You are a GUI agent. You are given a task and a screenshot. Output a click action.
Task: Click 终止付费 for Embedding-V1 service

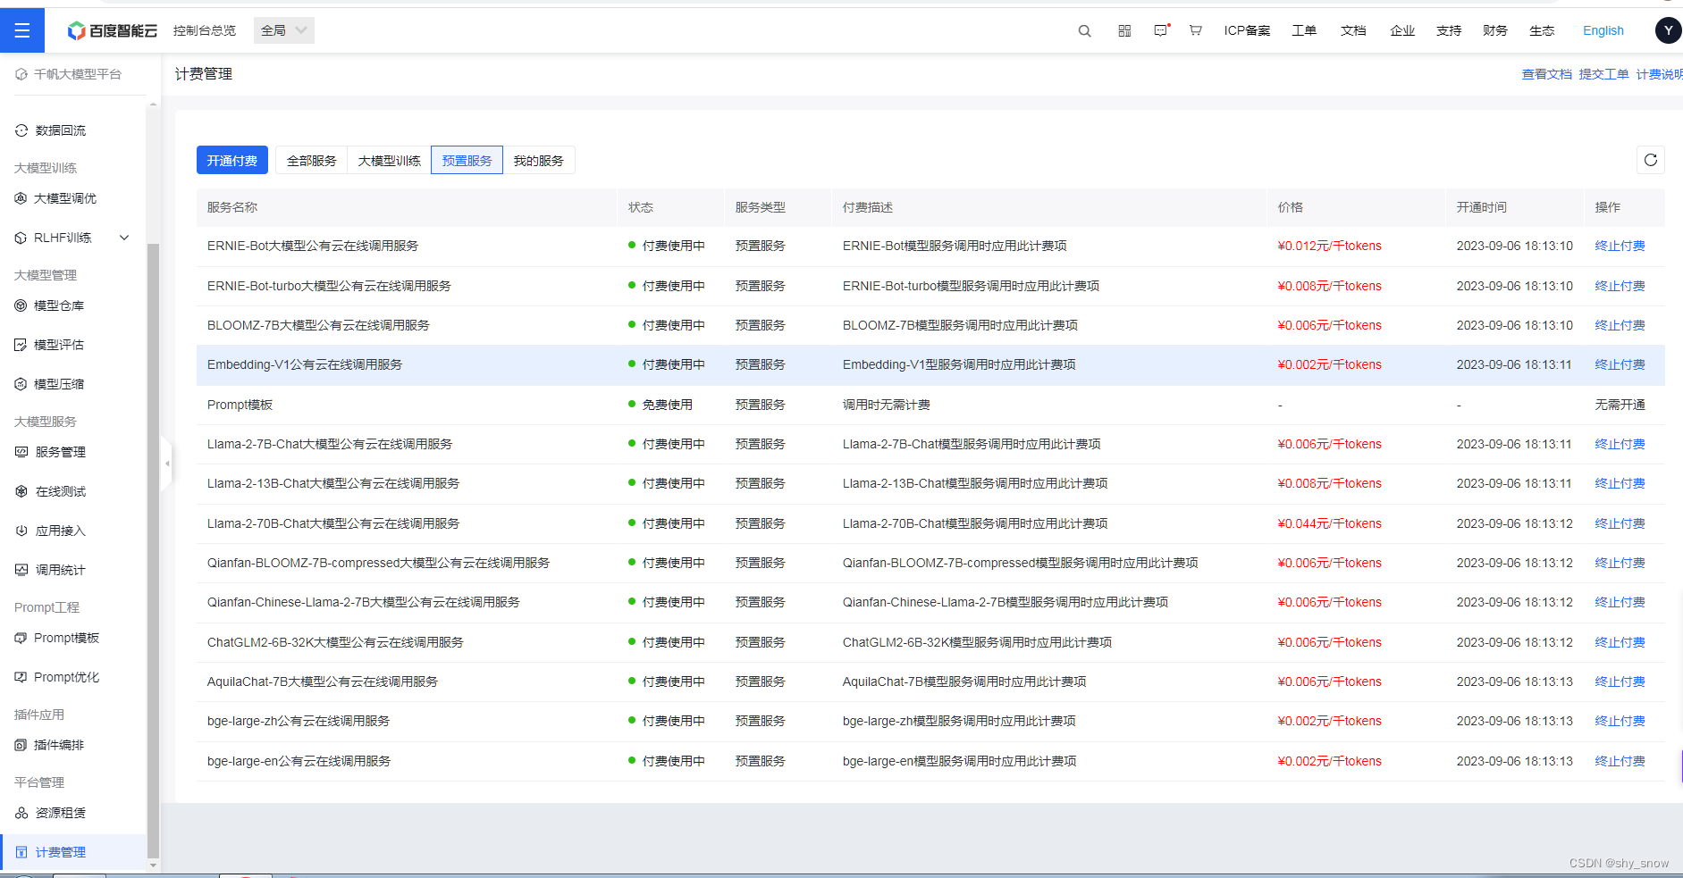(1620, 364)
